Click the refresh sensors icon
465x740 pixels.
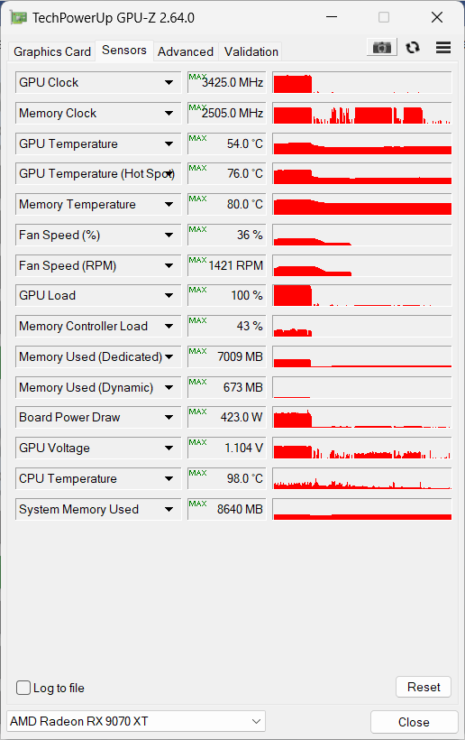coord(413,48)
